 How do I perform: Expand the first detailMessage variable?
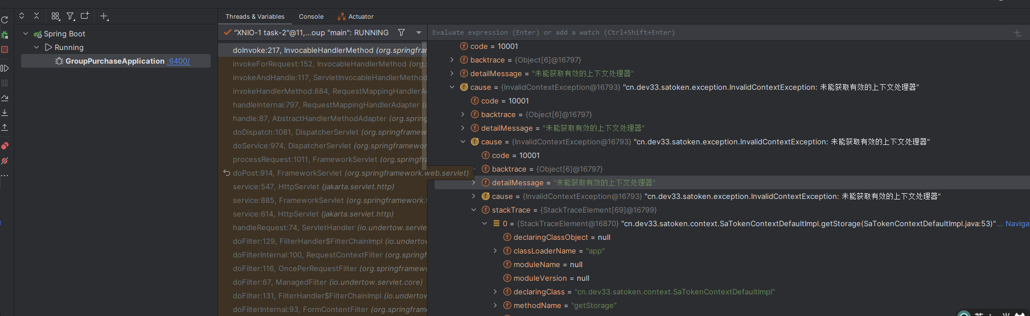click(x=452, y=73)
